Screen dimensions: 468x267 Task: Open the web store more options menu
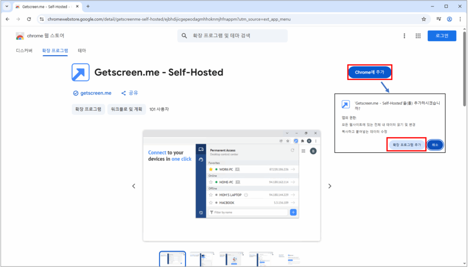click(x=404, y=36)
